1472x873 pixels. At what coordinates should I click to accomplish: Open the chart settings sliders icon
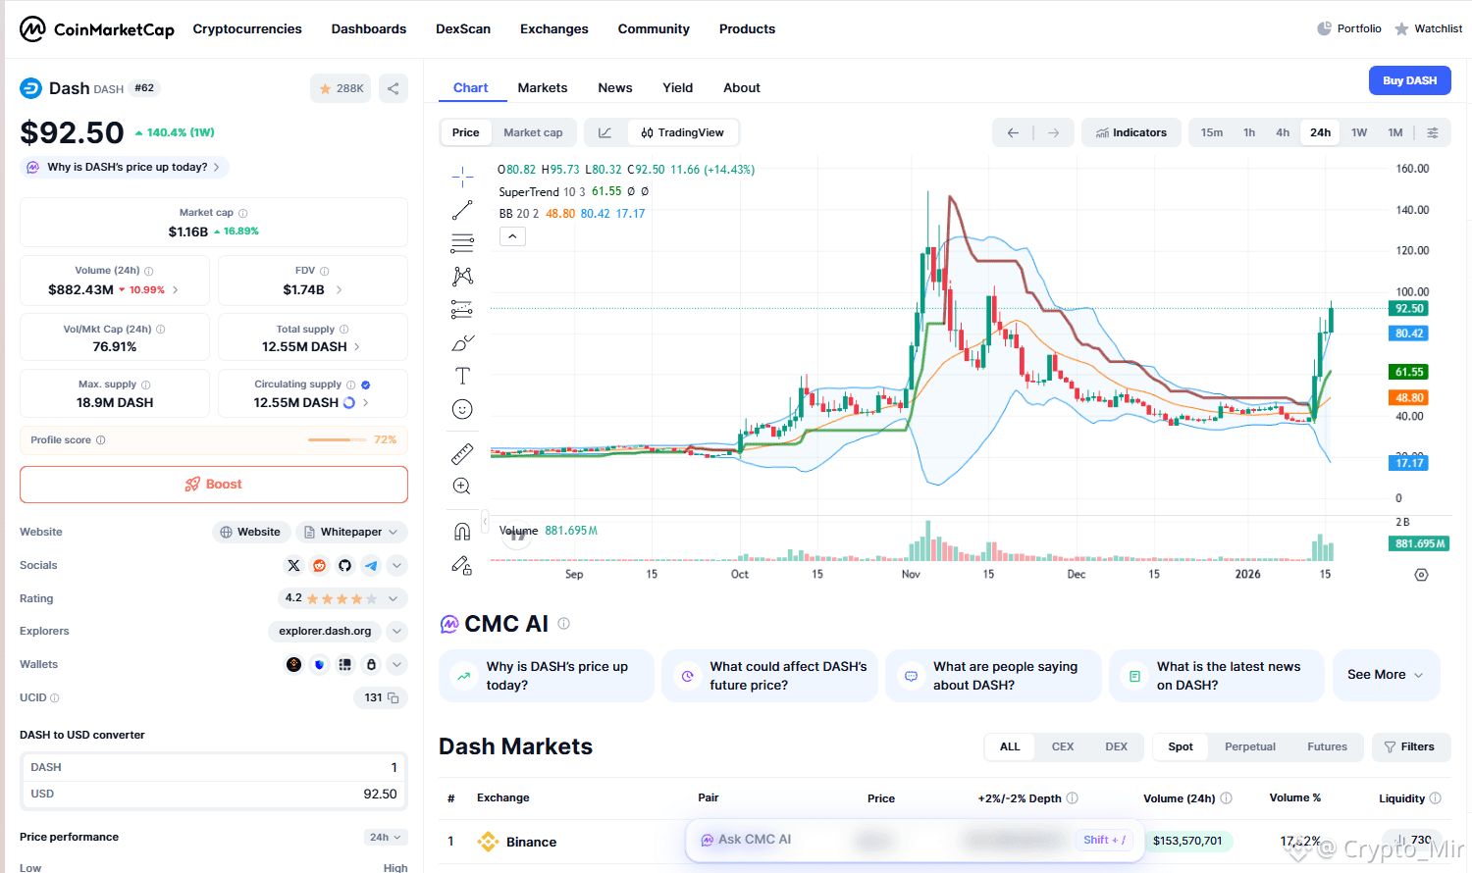1433,132
